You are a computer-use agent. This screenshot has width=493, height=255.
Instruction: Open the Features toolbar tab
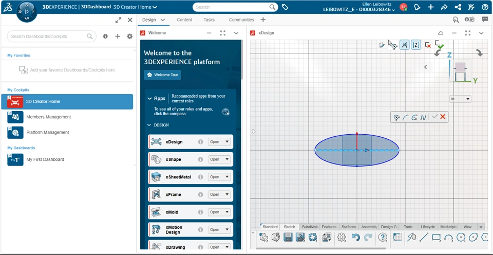coord(329,227)
